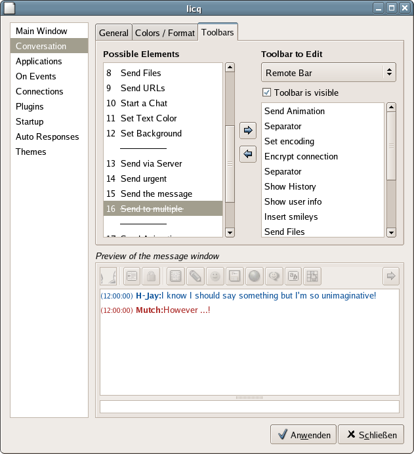This screenshot has height=454, width=414.
Task: Toggle the Toolbar is visible checkbox
Action: 266,93
